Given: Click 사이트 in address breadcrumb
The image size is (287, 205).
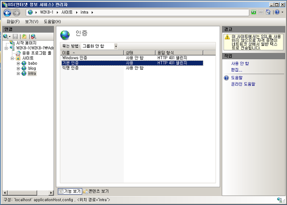Looking at the screenshot, I should coord(67,12).
